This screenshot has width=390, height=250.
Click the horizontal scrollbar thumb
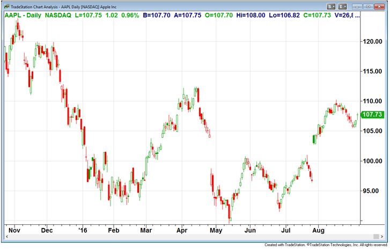[x=376, y=237]
